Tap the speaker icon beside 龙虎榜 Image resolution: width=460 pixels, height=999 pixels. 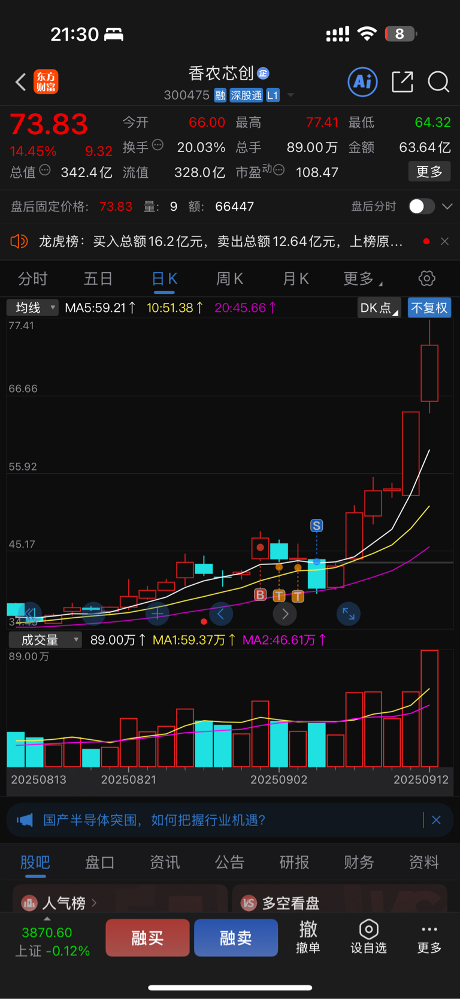click(19, 241)
